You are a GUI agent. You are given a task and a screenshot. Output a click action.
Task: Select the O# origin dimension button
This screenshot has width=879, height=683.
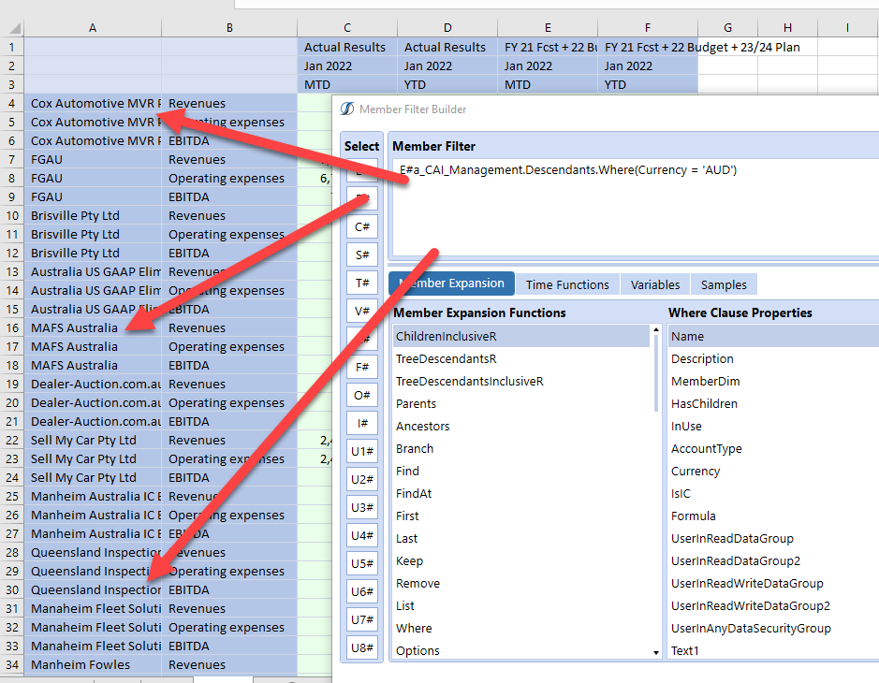361,394
